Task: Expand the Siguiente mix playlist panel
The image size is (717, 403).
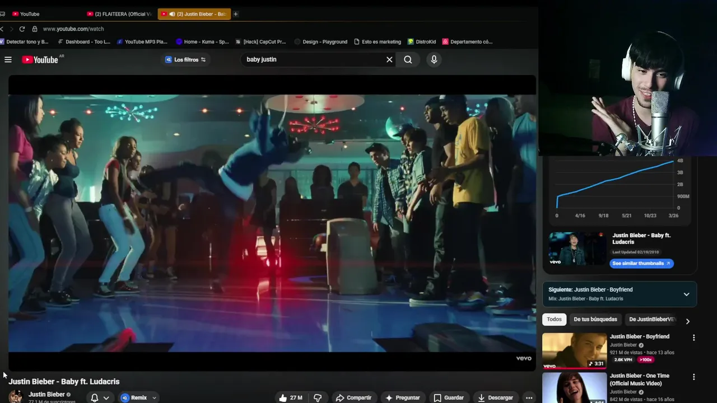Action: [686, 294]
